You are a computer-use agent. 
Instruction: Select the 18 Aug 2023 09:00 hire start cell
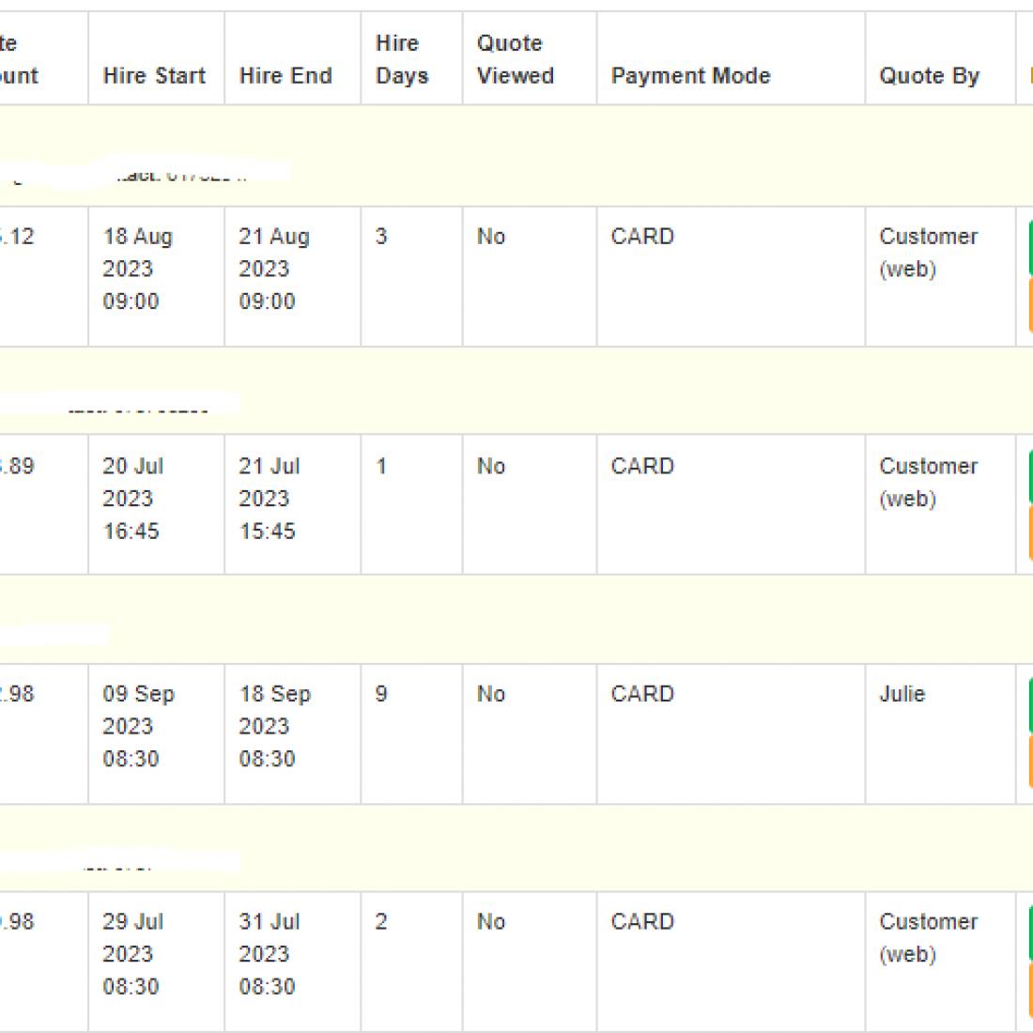pos(137,269)
